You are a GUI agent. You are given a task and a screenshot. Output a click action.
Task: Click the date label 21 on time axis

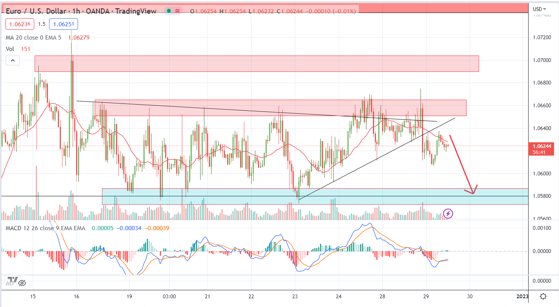pyautogui.click(x=207, y=296)
